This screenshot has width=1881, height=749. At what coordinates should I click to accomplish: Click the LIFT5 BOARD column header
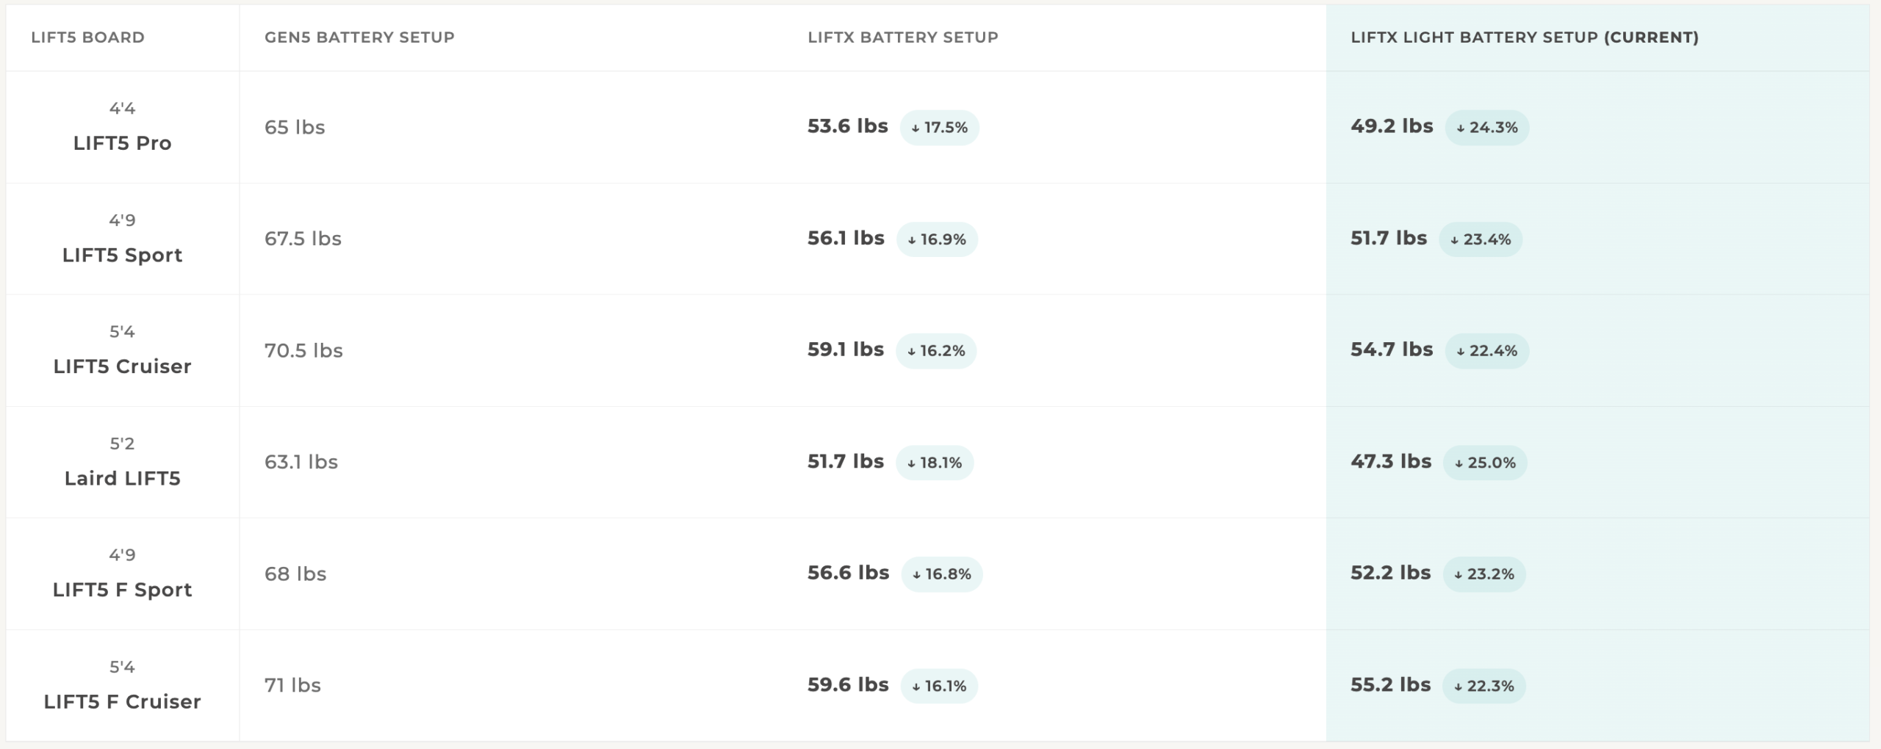point(87,37)
